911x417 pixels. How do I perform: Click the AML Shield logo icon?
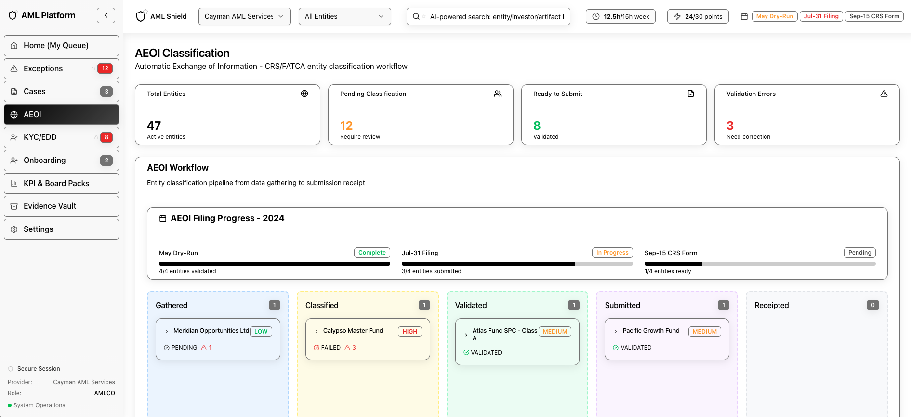[141, 16]
